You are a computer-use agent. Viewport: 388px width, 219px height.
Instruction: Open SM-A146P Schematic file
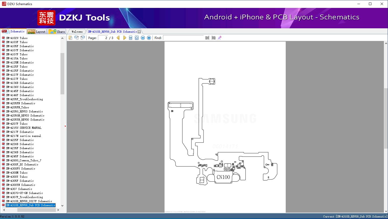(20, 95)
